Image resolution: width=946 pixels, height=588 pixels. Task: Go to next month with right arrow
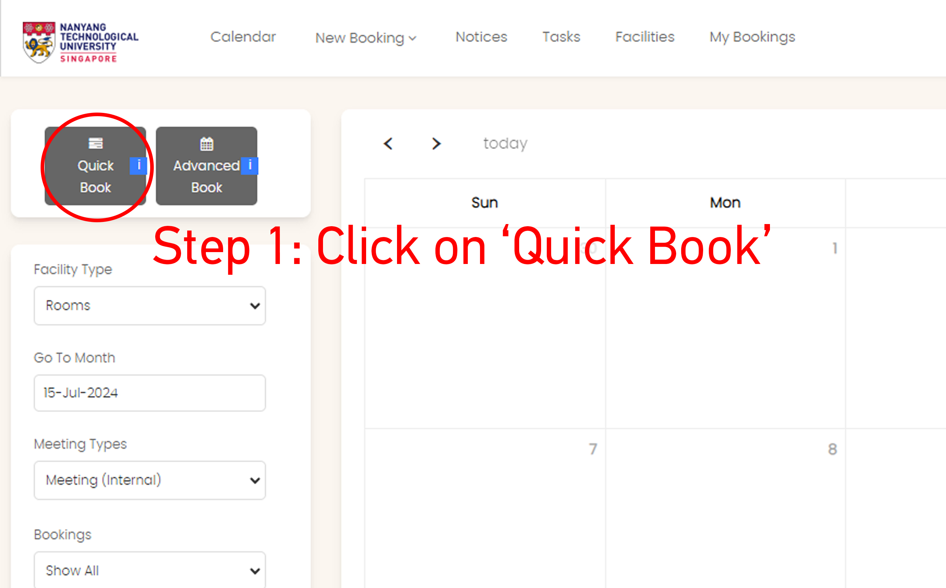[436, 143]
